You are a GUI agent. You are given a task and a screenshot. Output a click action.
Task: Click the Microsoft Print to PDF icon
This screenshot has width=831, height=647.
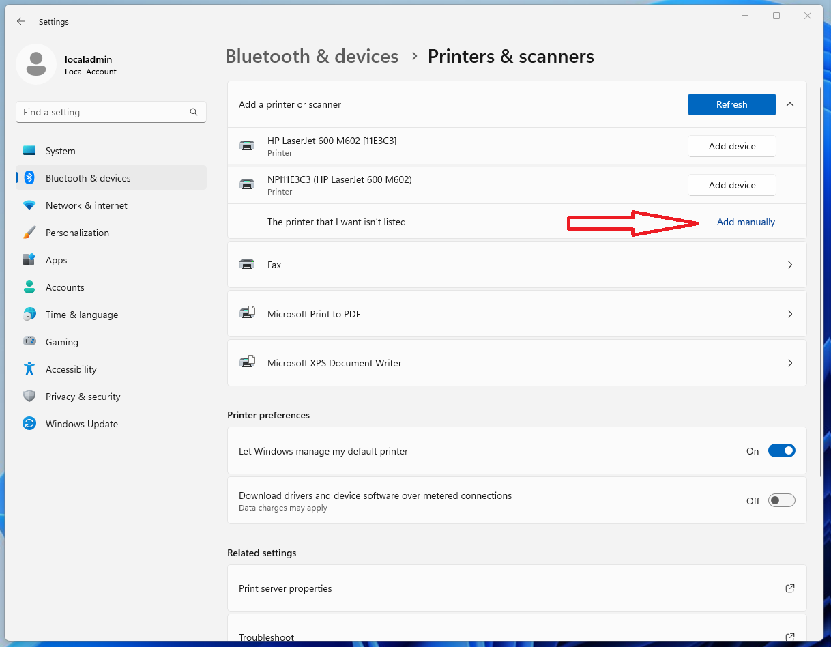click(x=247, y=313)
